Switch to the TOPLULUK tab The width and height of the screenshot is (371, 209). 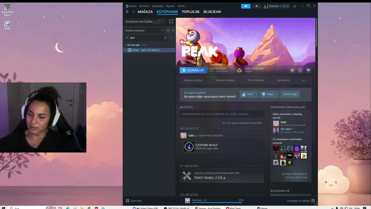(x=191, y=12)
